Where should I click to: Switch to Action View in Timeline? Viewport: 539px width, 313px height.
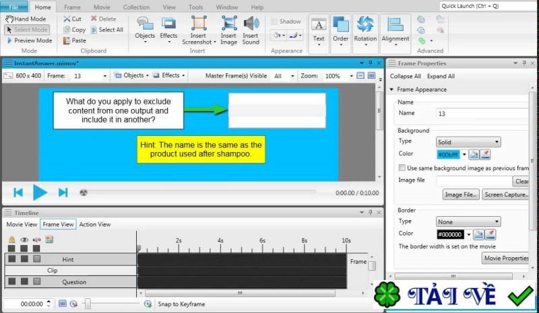(95, 224)
